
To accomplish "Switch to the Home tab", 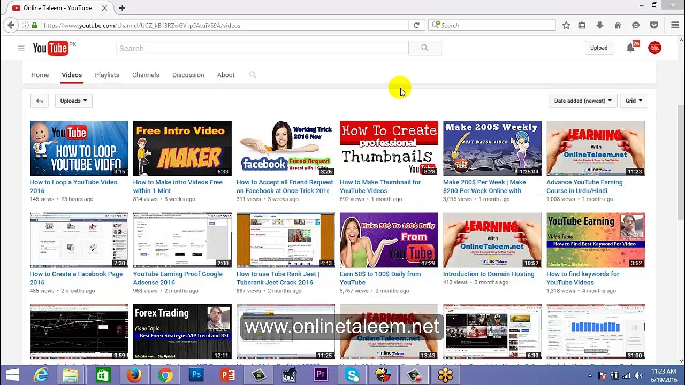I will [40, 75].
